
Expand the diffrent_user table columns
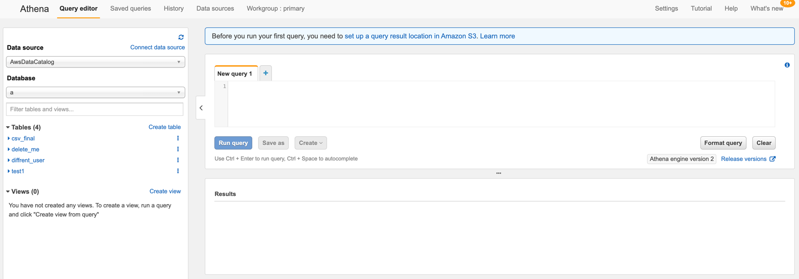(x=9, y=160)
